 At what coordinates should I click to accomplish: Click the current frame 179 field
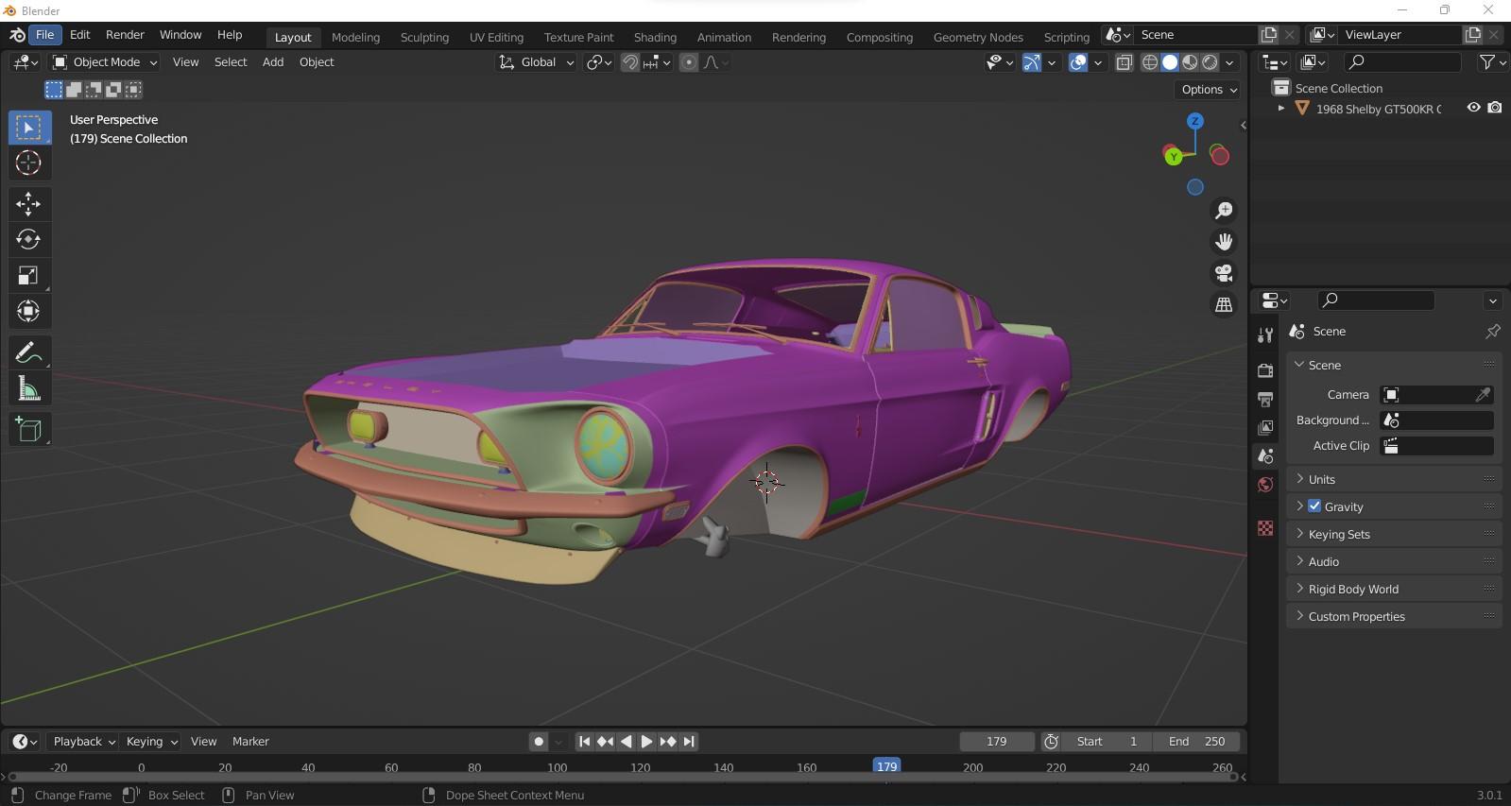click(x=997, y=742)
